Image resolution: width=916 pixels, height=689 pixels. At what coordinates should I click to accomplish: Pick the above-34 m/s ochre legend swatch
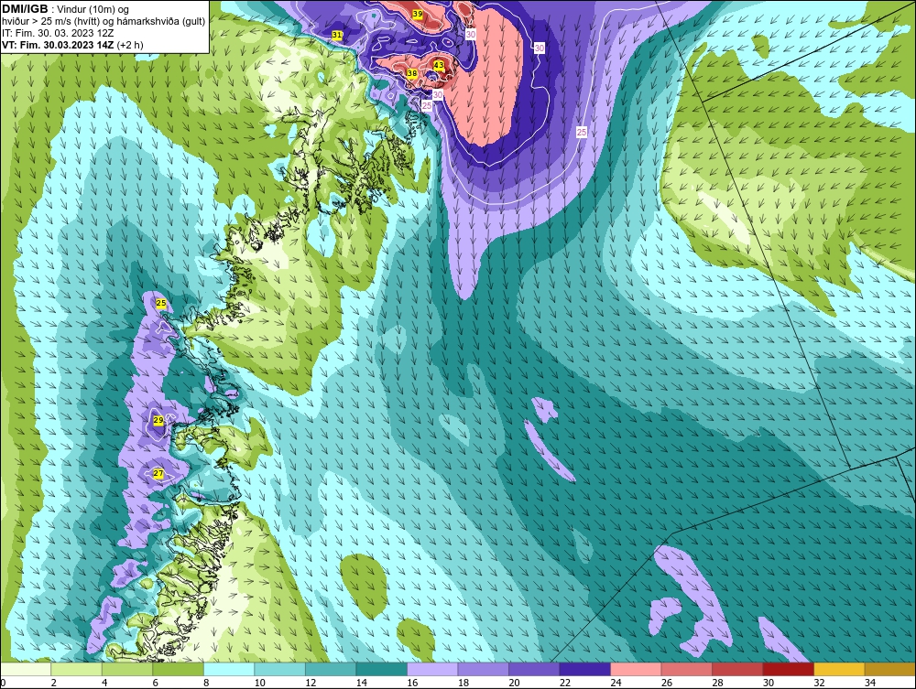(889, 669)
